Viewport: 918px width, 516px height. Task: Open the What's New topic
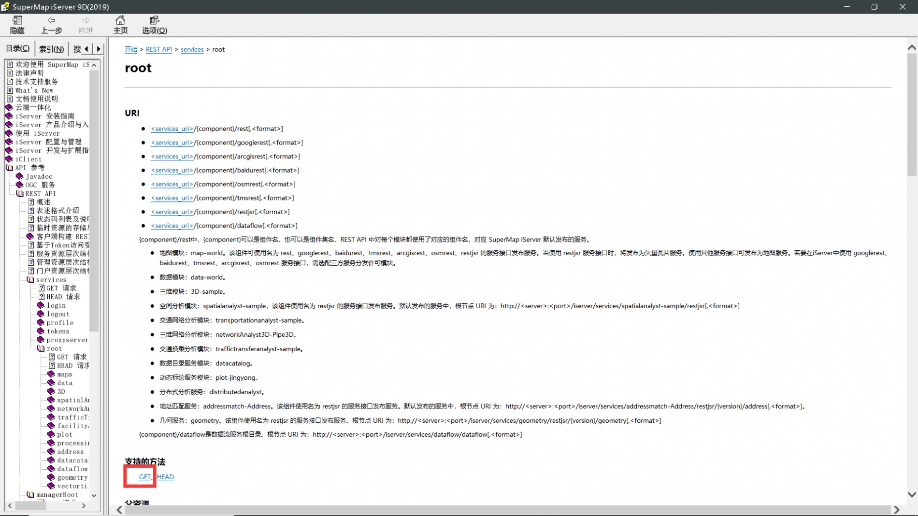34,90
